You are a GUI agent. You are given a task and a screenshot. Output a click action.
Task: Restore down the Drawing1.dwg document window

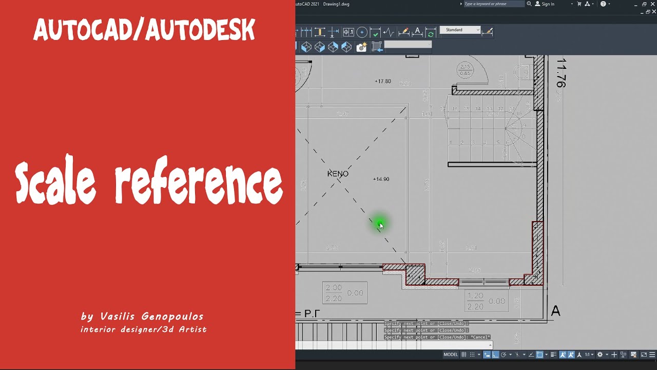point(648,11)
